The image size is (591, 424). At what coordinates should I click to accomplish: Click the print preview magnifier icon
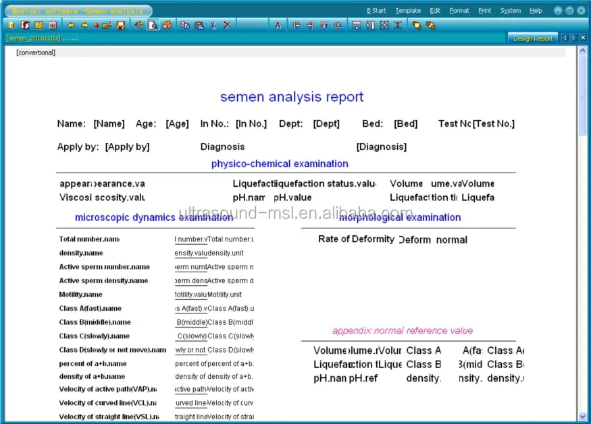point(153,25)
